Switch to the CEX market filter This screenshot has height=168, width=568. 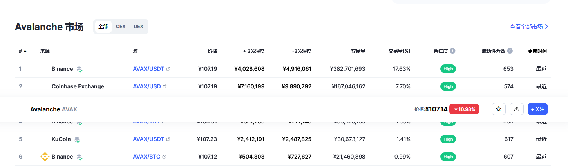[x=121, y=27]
